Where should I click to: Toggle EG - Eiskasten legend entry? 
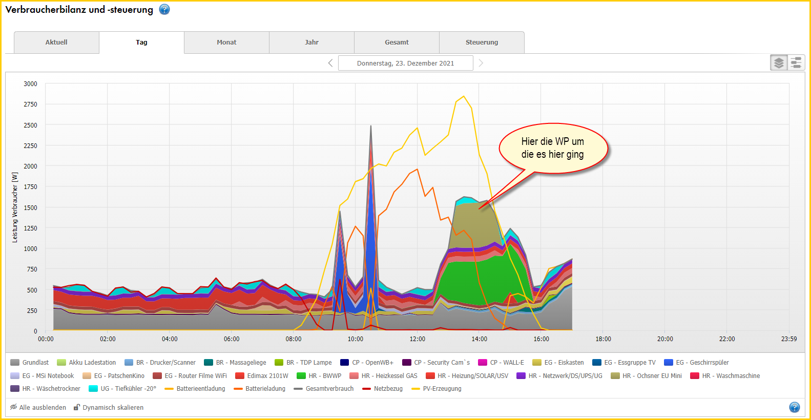[x=558, y=363]
